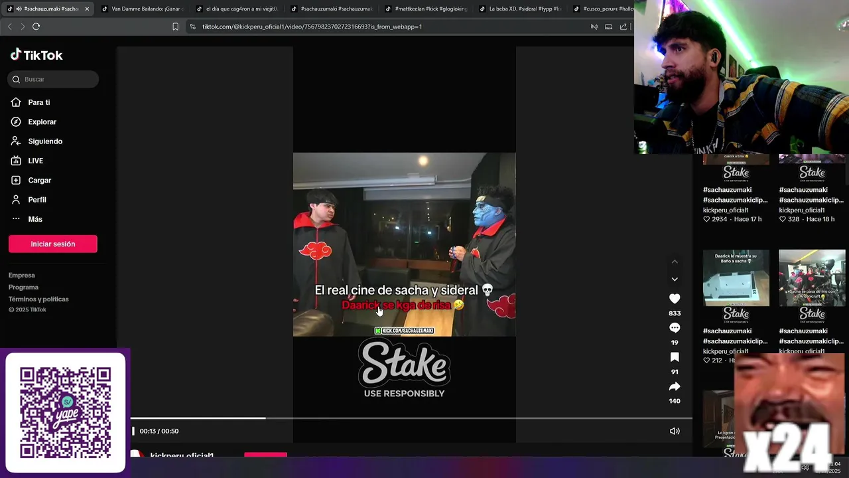Mute the video with the speaker icon
Image resolution: width=849 pixels, height=478 pixels.
tap(675, 431)
